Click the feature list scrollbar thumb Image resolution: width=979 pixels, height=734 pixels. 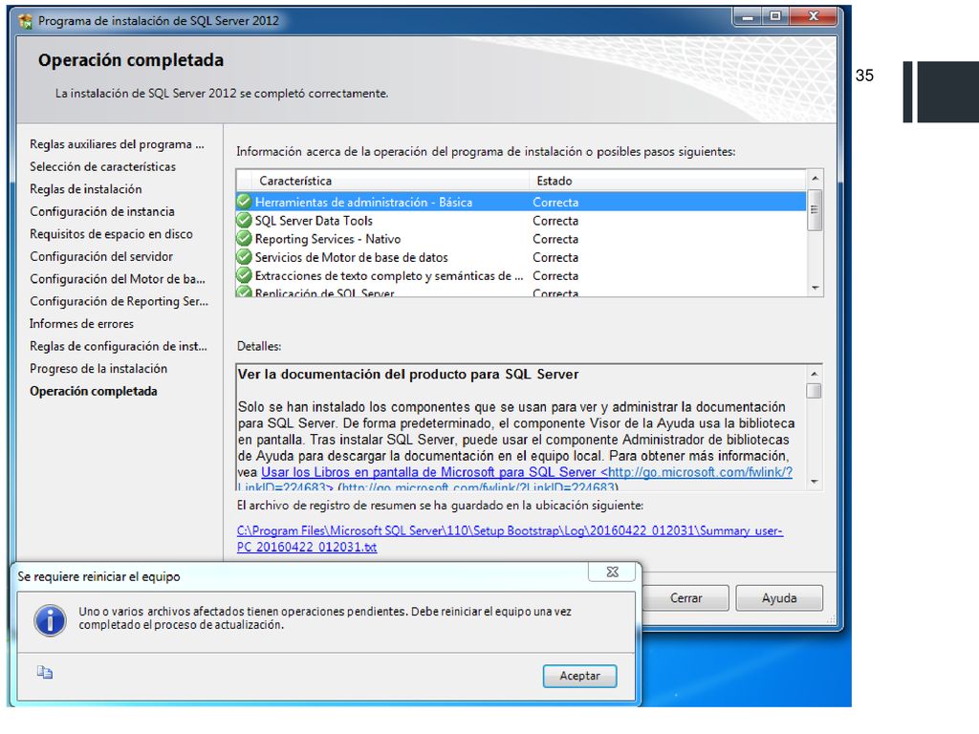click(x=815, y=209)
